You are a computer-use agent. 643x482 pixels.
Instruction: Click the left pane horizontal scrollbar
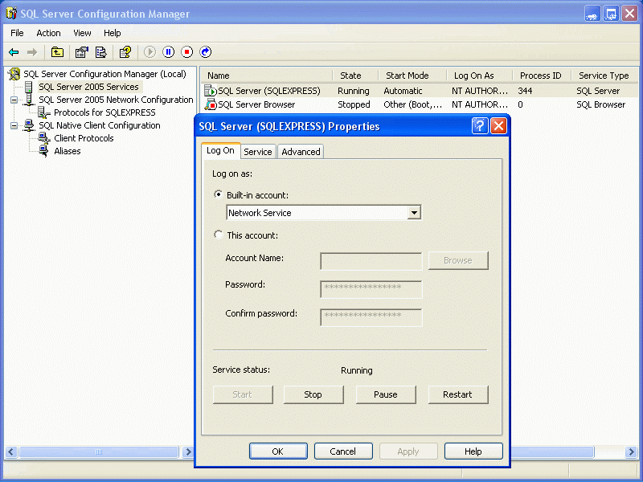(96, 452)
